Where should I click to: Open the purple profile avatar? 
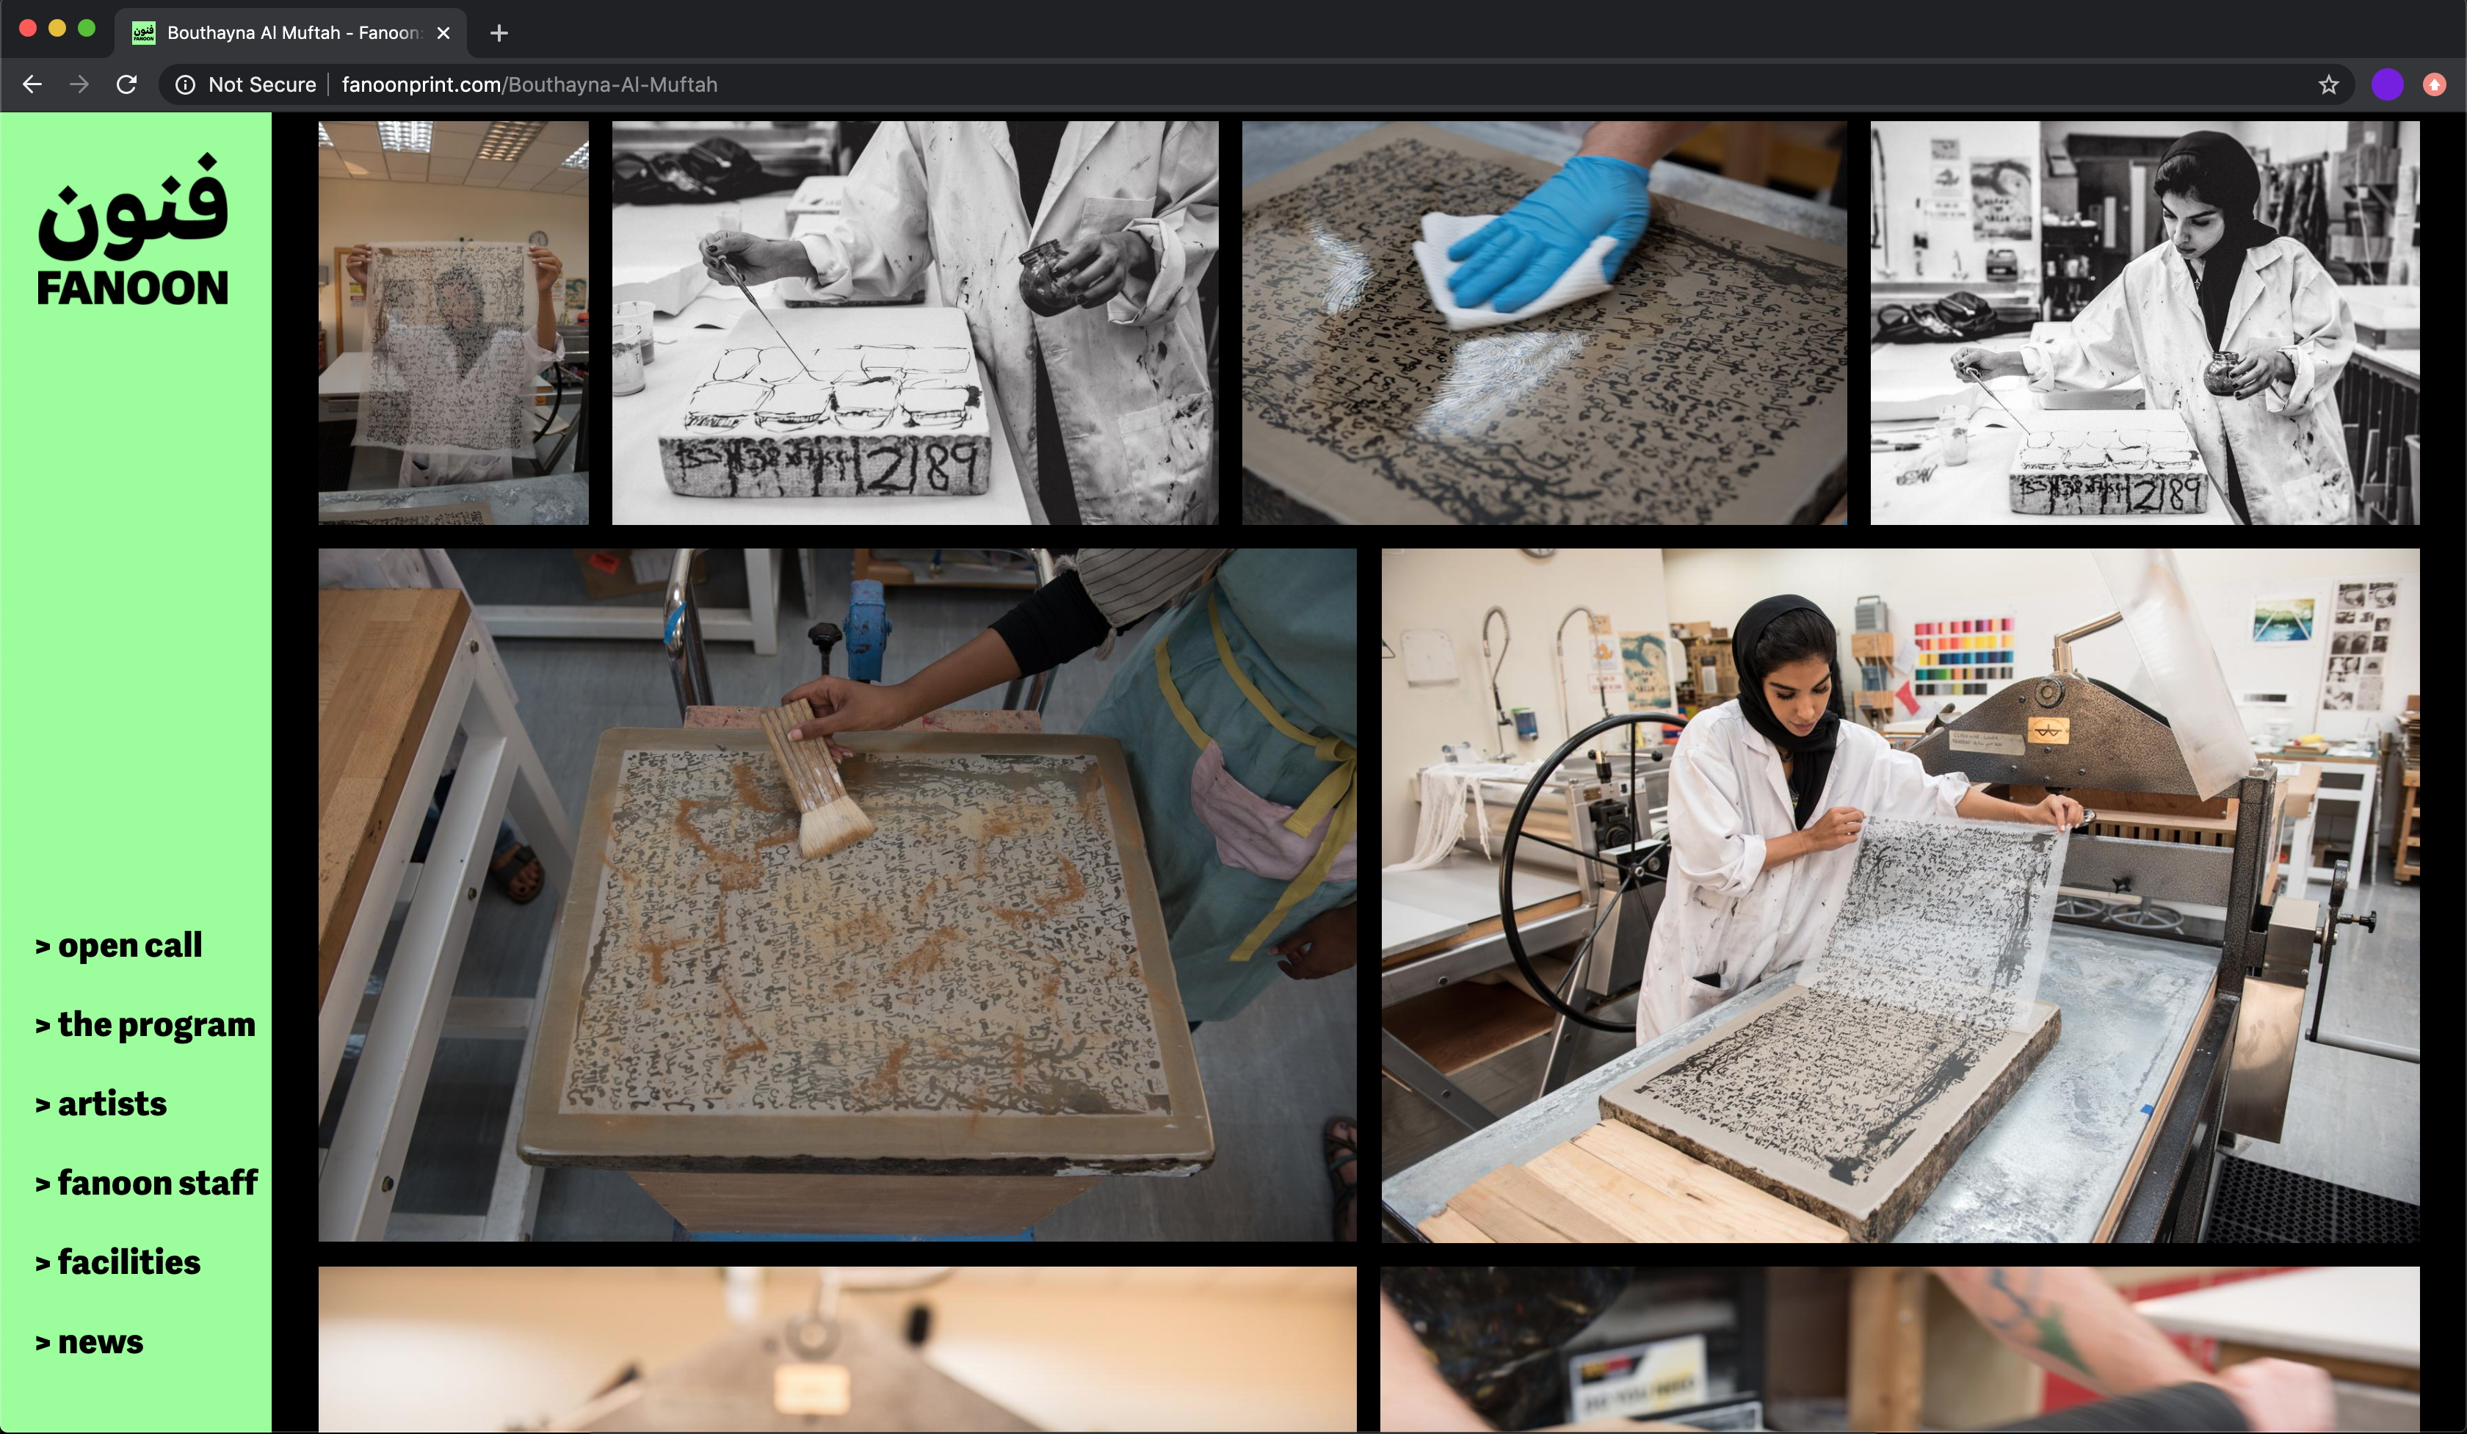coord(2387,85)
